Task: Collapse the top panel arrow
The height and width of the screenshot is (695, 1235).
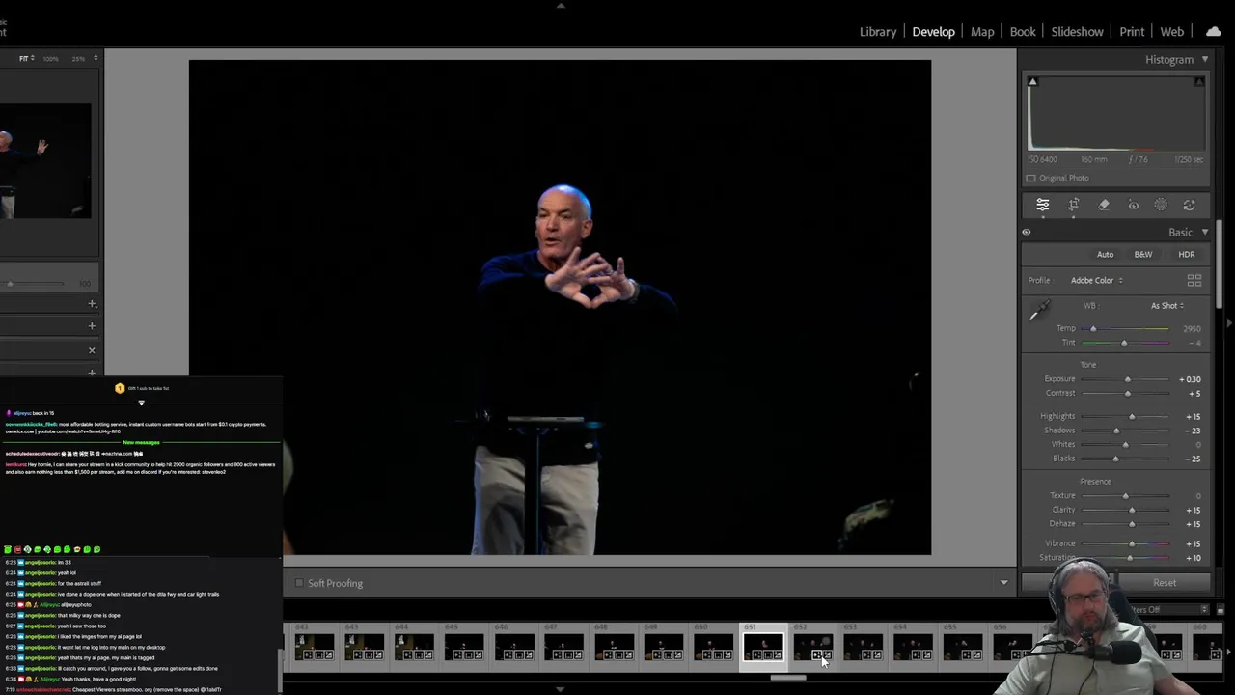Action: coord(561,6)
